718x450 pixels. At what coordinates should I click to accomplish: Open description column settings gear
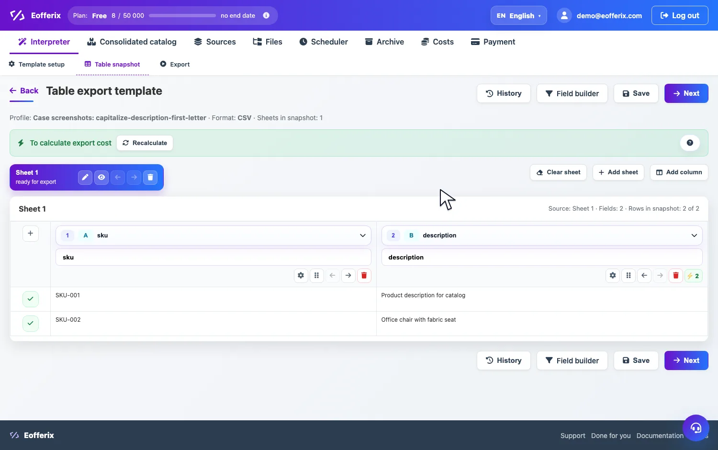pyautogui.click(x=613, y=275)
